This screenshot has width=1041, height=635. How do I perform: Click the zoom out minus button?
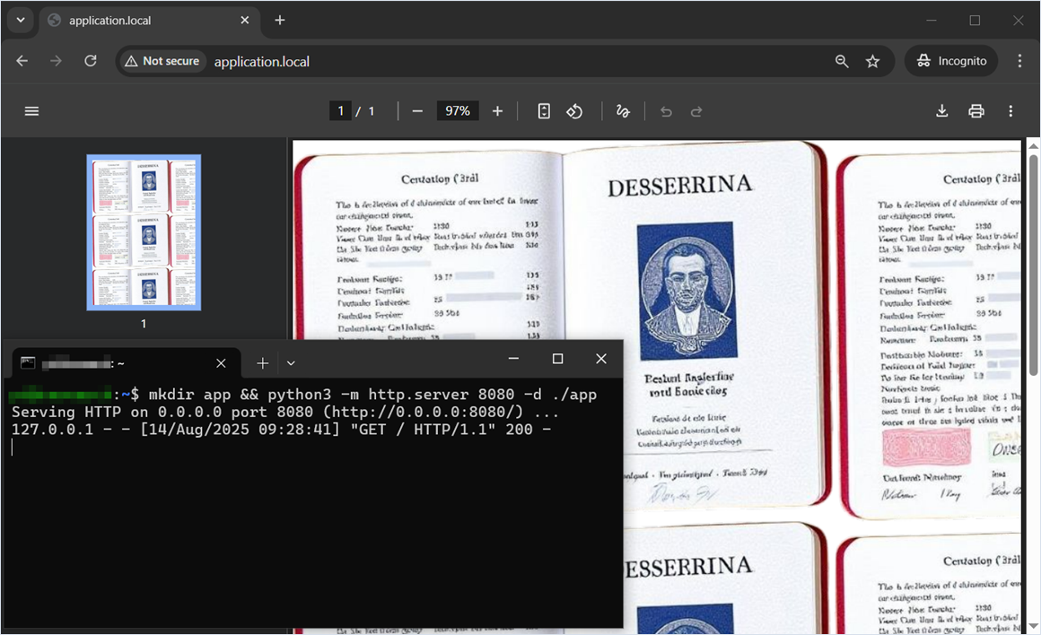pyautogui.click(x=417, y=111)
